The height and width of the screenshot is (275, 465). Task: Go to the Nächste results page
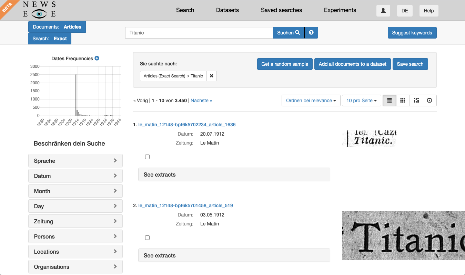click(201, 101)
